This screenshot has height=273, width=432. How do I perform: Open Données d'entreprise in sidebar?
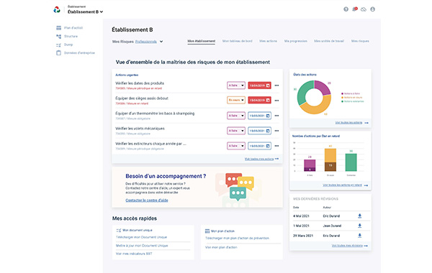pyautogui.click(x=79, y=52)
